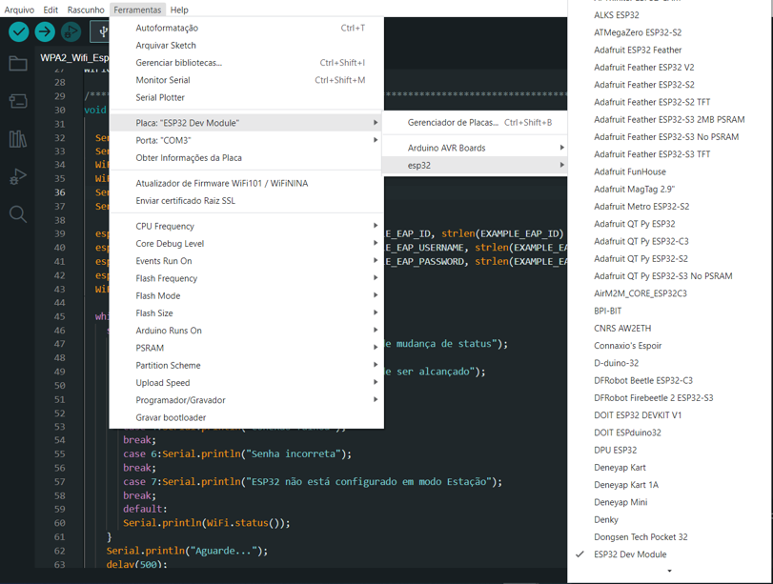Click the Upload arrow icon

[x=44, y=31]
